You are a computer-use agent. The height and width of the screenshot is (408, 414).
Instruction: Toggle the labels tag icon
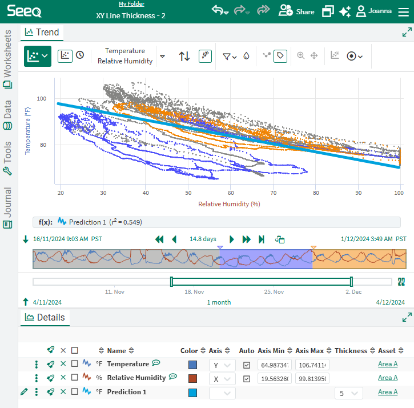(x=280, y=56)
